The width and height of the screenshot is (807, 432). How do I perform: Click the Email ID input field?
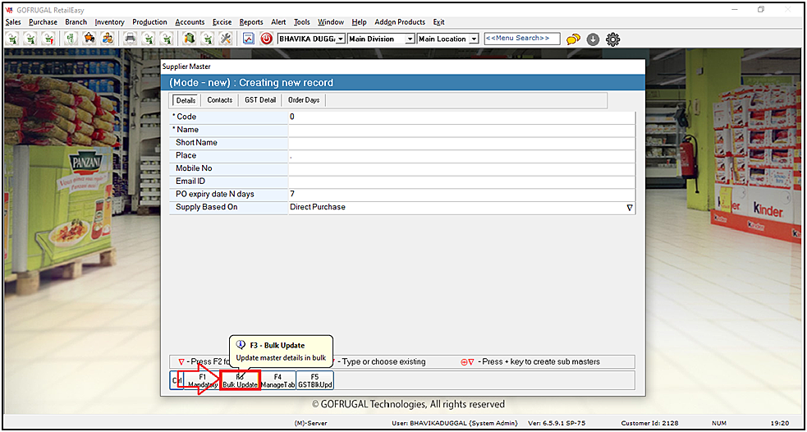click(x=461, y=182)
